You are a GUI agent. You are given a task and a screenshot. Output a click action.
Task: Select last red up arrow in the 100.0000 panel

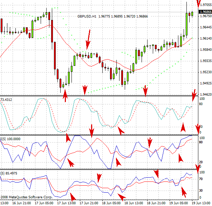180,158
